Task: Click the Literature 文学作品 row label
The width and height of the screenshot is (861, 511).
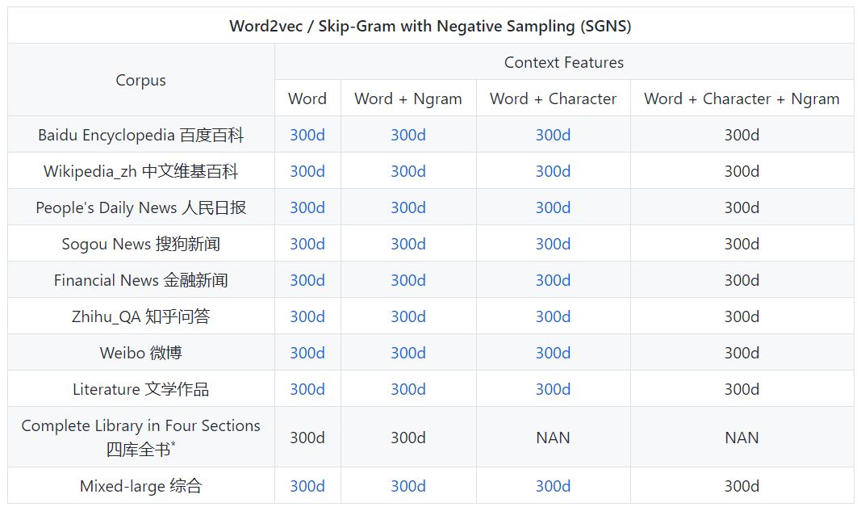Action: pos(140,388)
